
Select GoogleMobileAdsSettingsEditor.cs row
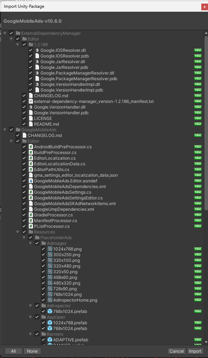tap(103, 198)
